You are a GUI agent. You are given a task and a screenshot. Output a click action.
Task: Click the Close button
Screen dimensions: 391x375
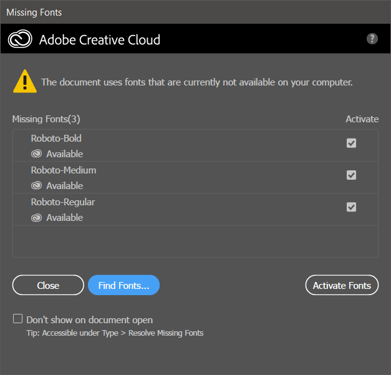pos(48,285)
